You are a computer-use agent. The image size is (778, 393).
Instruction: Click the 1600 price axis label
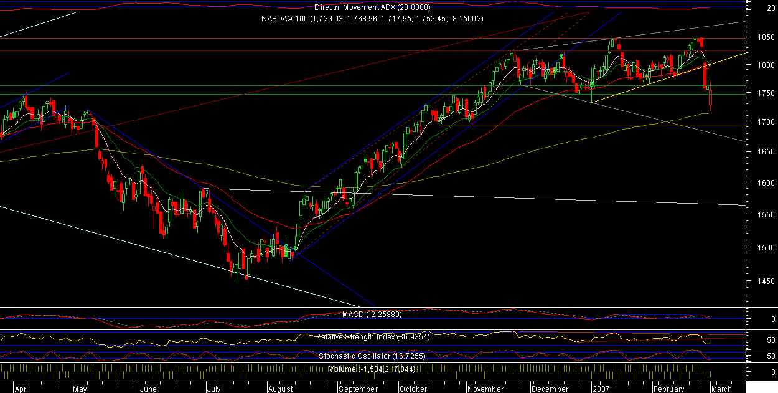coord(766,183)
